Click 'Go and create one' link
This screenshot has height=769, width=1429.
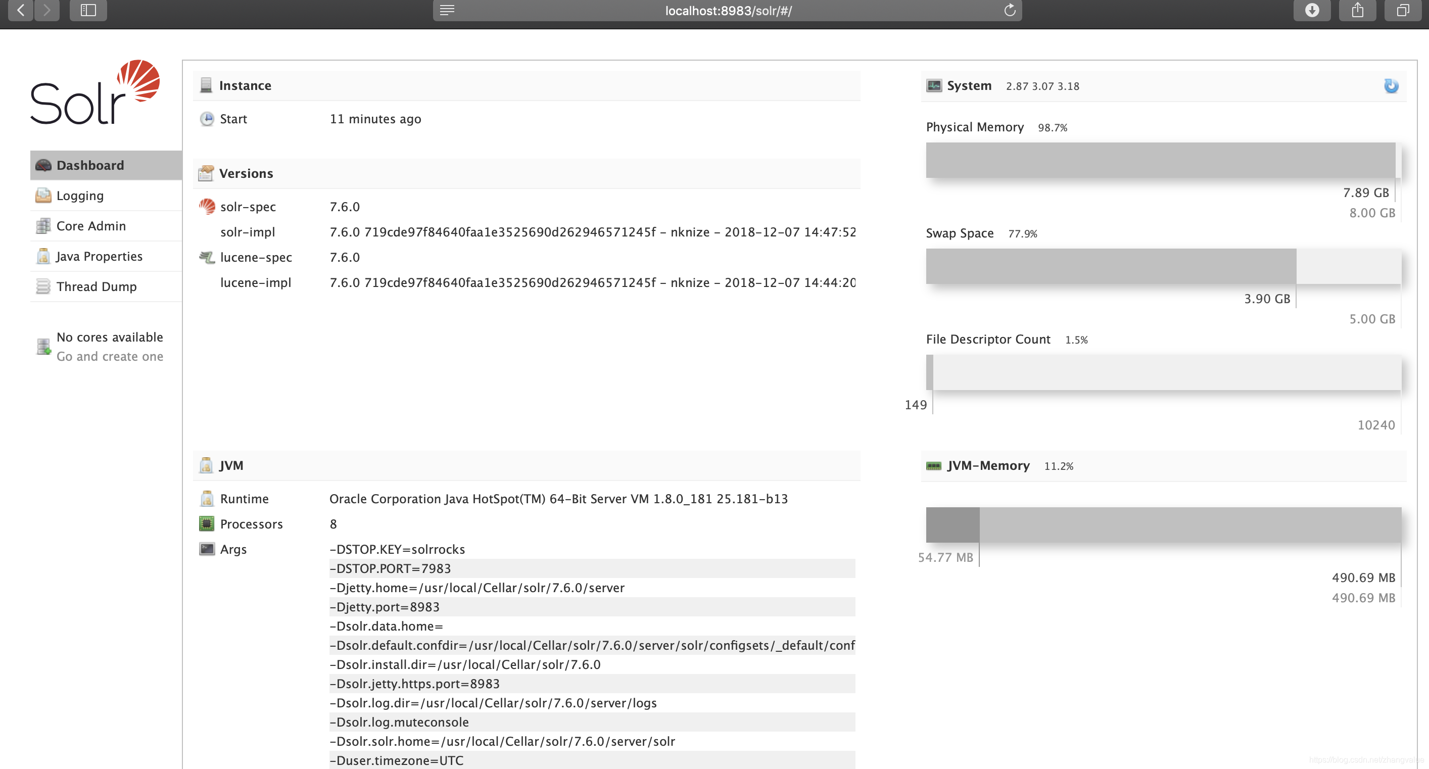[110, 357]
